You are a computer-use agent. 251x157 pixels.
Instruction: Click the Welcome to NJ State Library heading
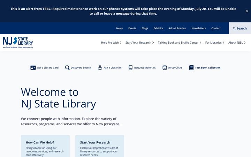59,98
